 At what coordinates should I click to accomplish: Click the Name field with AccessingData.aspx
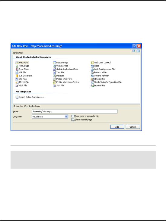pos(75,111)
